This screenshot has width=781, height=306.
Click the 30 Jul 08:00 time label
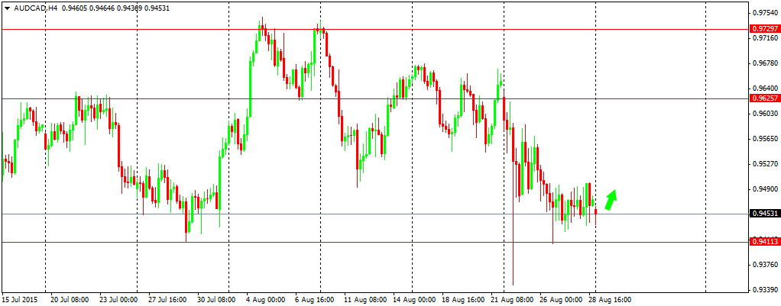(x=216, y=300)
